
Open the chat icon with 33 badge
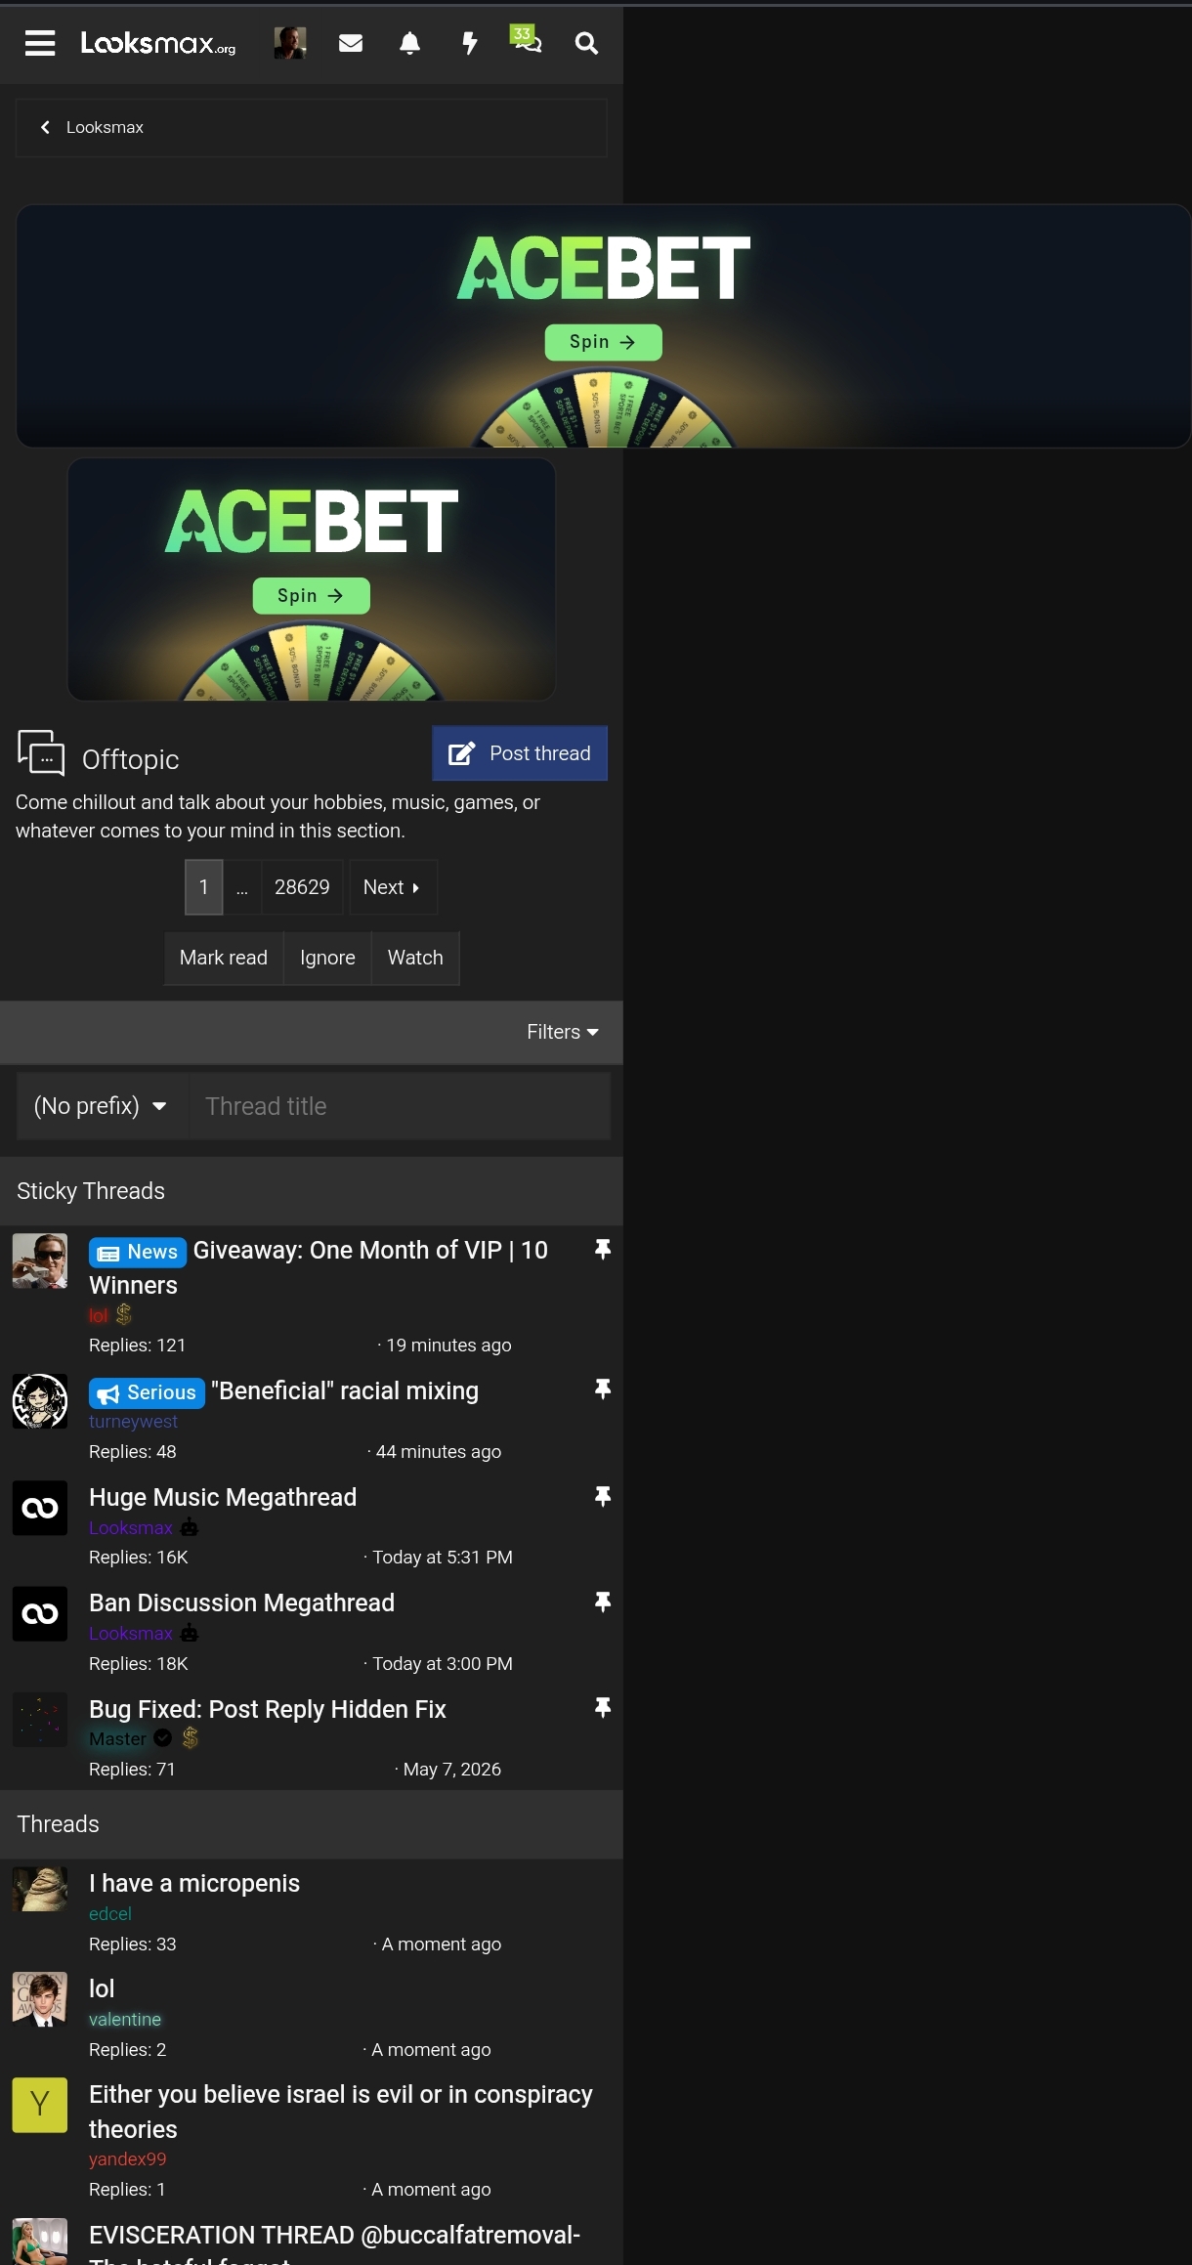(x=527, y=40)
